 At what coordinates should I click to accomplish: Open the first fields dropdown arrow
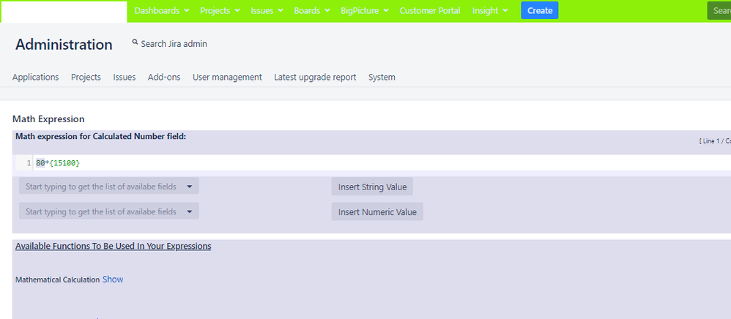pos(189,187)
